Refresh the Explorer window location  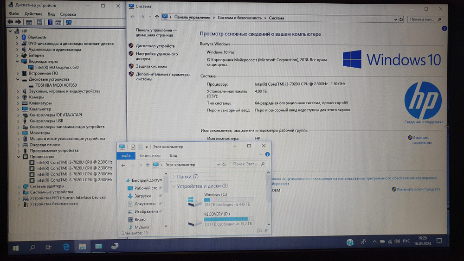[x=224, y=165]
